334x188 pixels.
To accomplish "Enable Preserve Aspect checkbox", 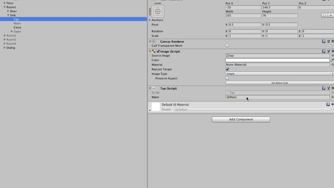I will 227,78.
